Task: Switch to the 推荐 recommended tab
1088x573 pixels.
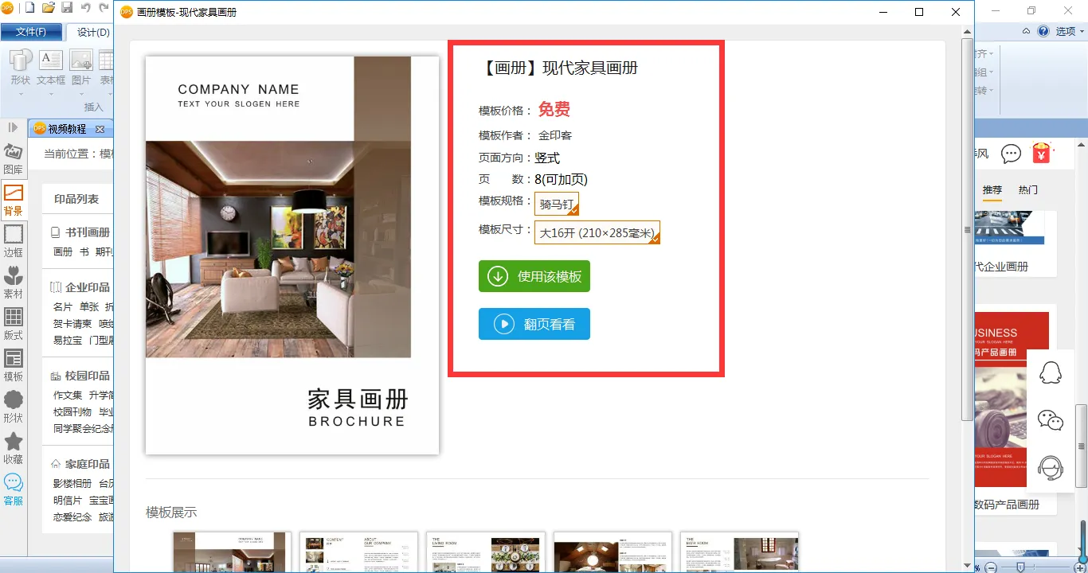Action: click(992, 190)
